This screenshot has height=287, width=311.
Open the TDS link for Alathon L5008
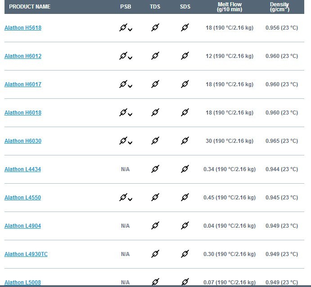coord(155,282)
